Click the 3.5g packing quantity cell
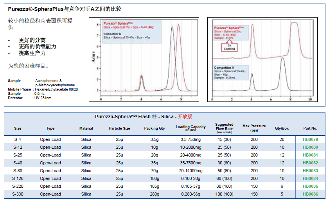329x203 pixels. coord(155,139)
